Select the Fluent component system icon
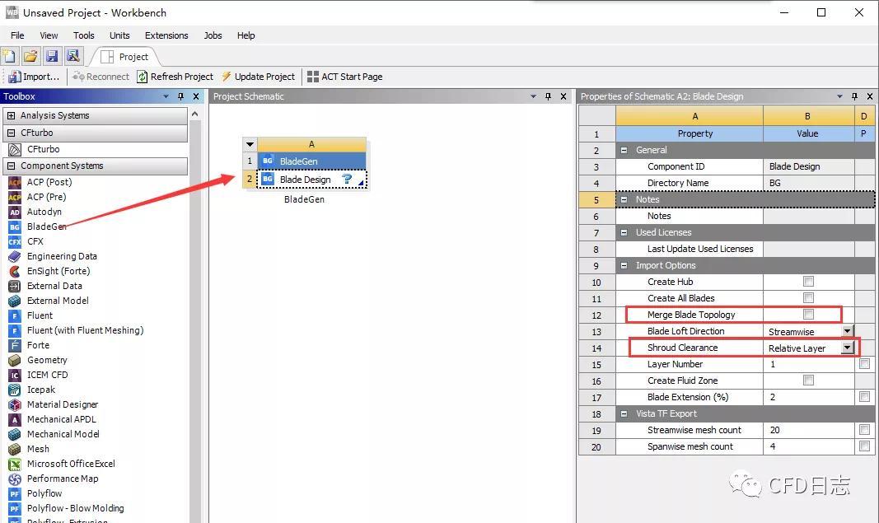The height and width of the screenshot is (523, 879). tap(15, 315)
